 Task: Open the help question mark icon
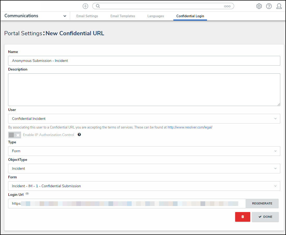pyautogui.click(x=269, y=6)
